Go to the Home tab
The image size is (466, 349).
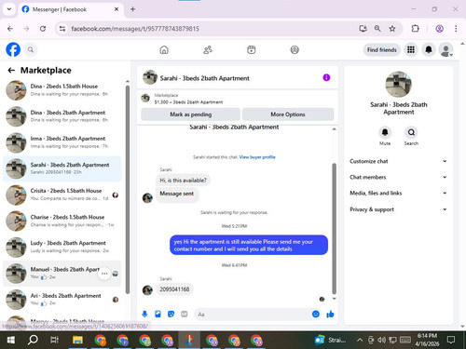point(164,49)
